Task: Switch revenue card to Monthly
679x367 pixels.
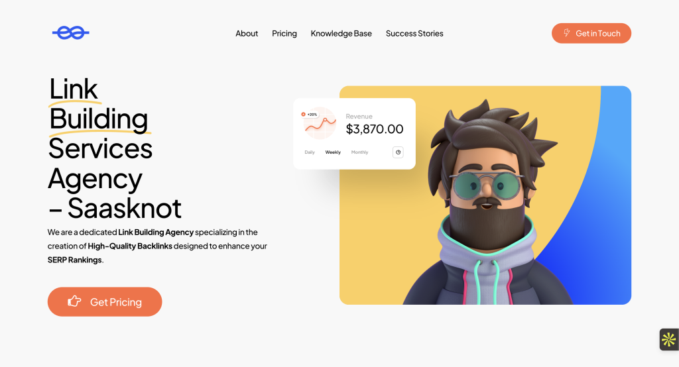Action: tap(359, 152)
